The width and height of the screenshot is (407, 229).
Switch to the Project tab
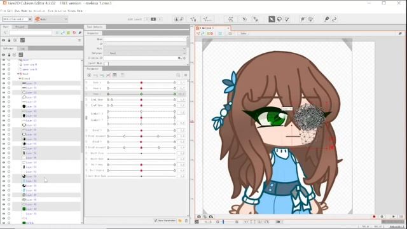click(x=20, y=27)
